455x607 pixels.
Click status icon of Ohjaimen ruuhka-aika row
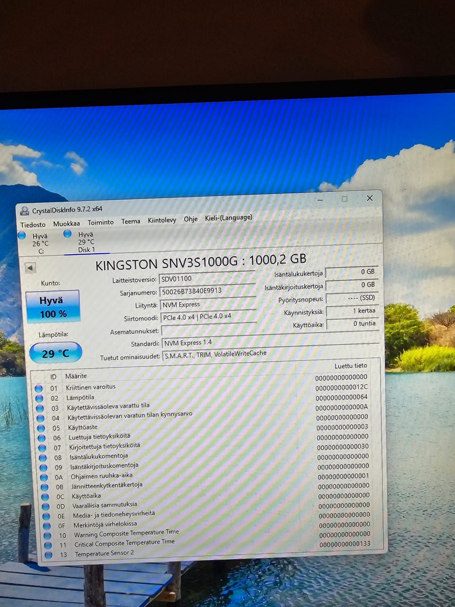point(44,478)
